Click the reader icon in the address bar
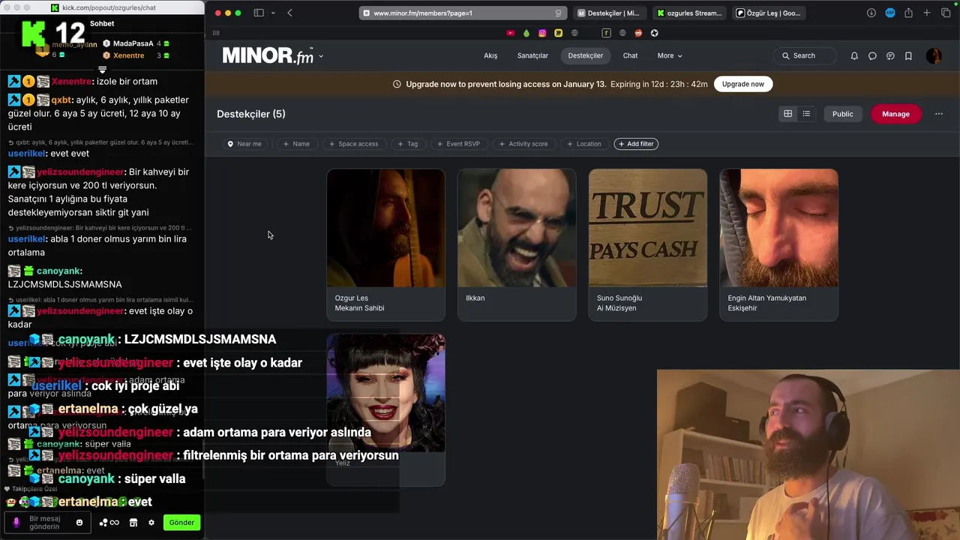The image size is (960, 540). tap(558, 13)
